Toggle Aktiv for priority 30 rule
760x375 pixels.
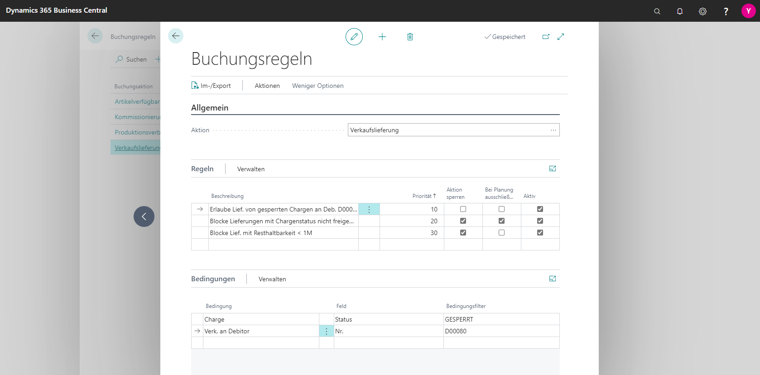point(540,233)
